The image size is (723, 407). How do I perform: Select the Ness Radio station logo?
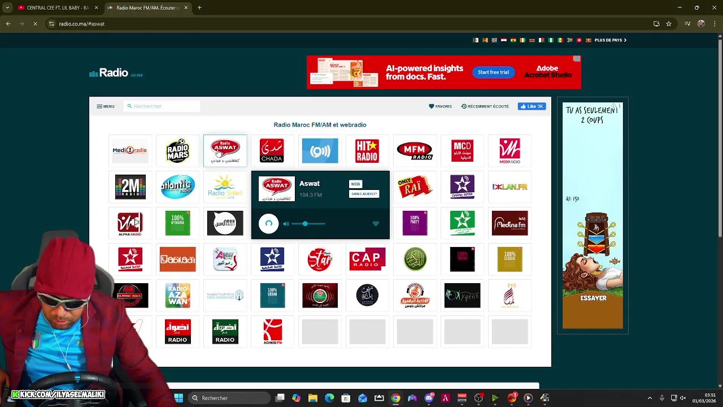pos(225,223)
